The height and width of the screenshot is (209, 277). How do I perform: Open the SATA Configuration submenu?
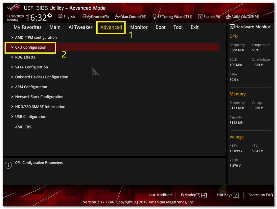31,67
